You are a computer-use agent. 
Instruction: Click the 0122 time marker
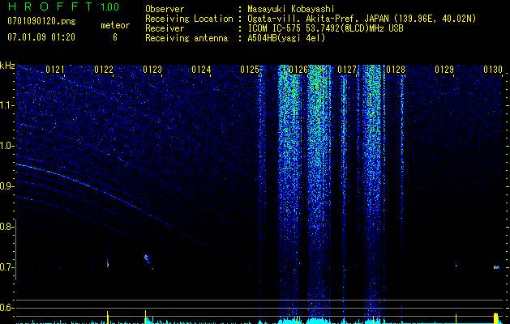tap(104, 70)
